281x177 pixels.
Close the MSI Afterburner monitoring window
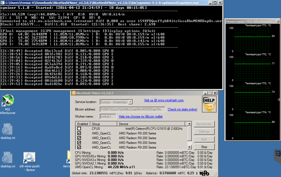[278, 21]
